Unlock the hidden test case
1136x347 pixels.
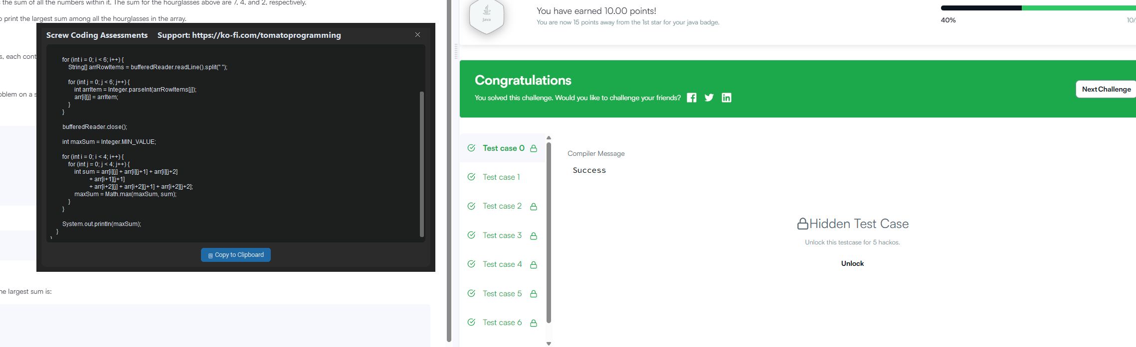click(852, 263)
